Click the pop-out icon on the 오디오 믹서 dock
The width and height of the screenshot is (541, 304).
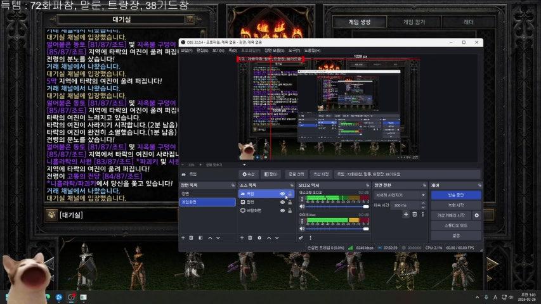367,186
